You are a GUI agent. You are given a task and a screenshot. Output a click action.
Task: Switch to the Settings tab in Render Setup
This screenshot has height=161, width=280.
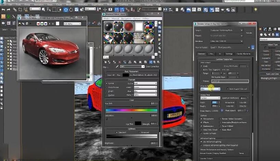click(x=229, y=54)
